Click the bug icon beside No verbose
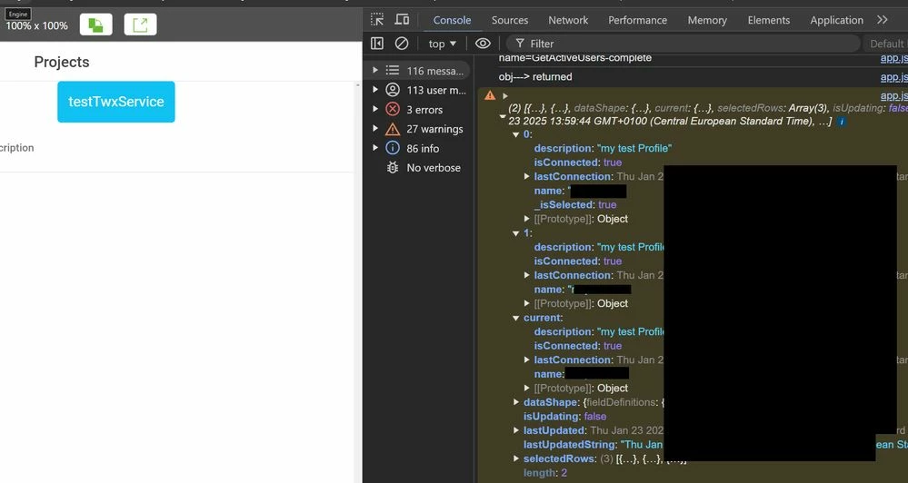Screen dimensions: 908x483 click(x=393, y=168)
